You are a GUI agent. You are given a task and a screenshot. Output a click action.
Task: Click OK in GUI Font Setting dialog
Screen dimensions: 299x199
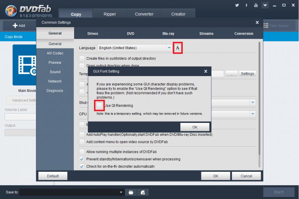(195, 127)
